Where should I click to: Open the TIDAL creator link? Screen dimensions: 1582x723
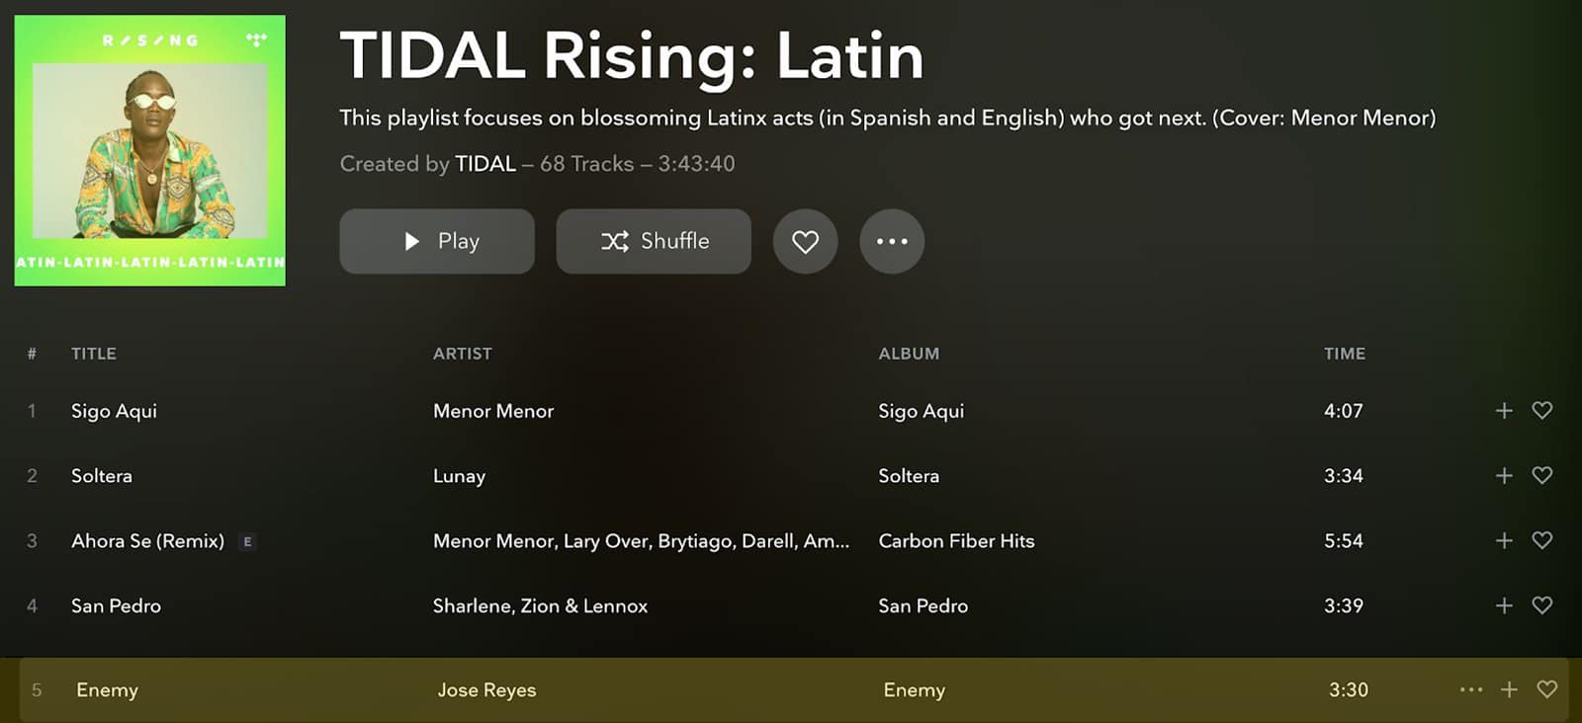485,164
